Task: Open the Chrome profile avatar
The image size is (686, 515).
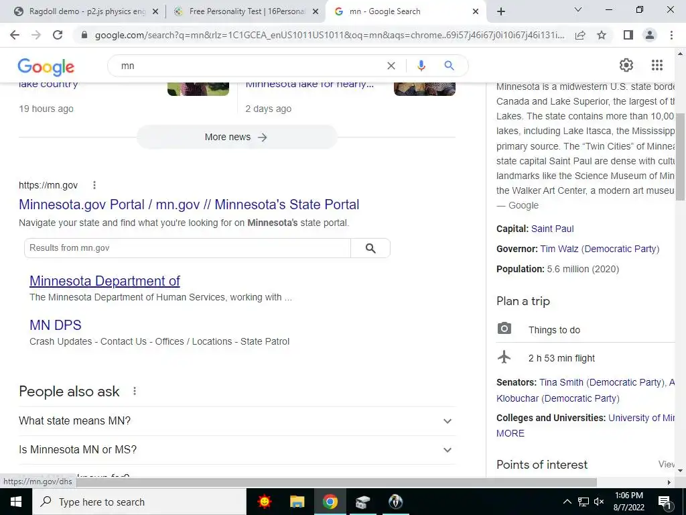Action: click(650, 35)
